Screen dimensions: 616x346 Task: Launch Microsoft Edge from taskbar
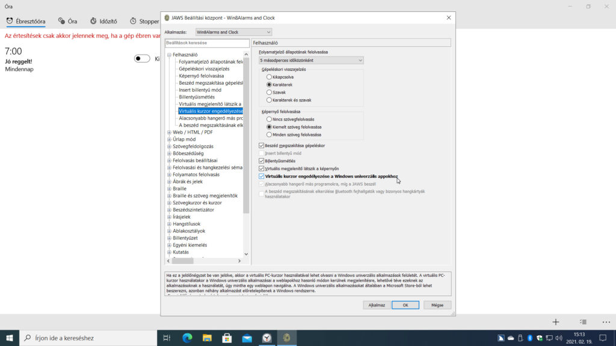(187, 338)
